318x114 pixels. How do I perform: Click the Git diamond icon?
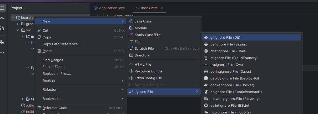pos(206,37)
